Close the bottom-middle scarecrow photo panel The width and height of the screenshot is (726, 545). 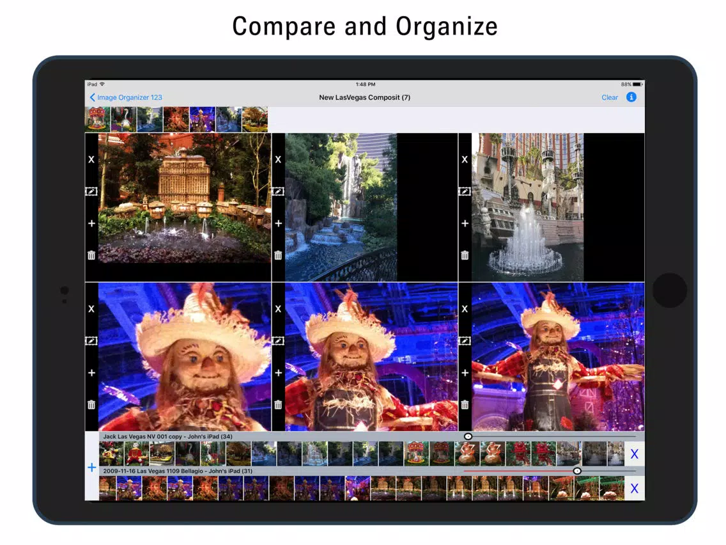pyautogui.click(x=278, y=309)
